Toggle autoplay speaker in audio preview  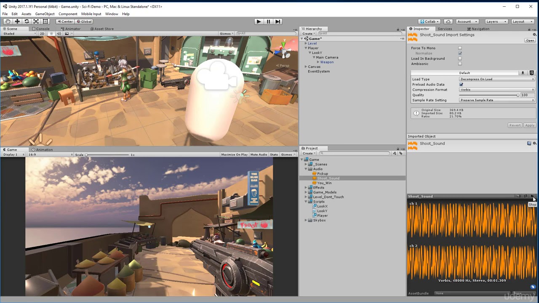tap(518, 196)
